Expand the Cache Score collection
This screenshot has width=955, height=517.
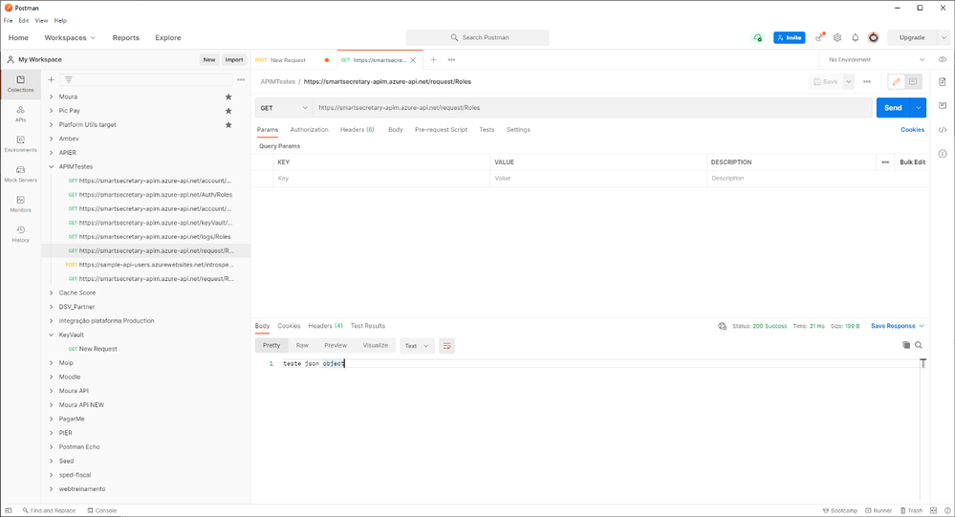click(52, 293)
